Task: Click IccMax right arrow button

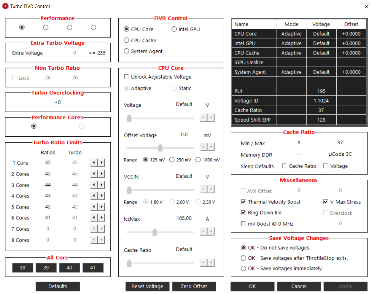Action: [x=211, y=231]
